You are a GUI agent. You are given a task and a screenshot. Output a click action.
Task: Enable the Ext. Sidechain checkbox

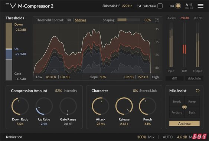(160, 6)
